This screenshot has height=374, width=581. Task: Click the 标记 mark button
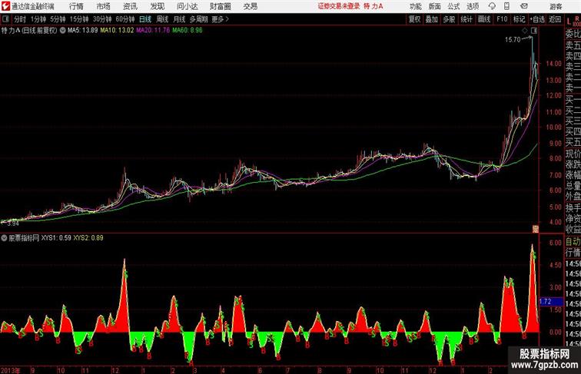click(x=519, y=19)
